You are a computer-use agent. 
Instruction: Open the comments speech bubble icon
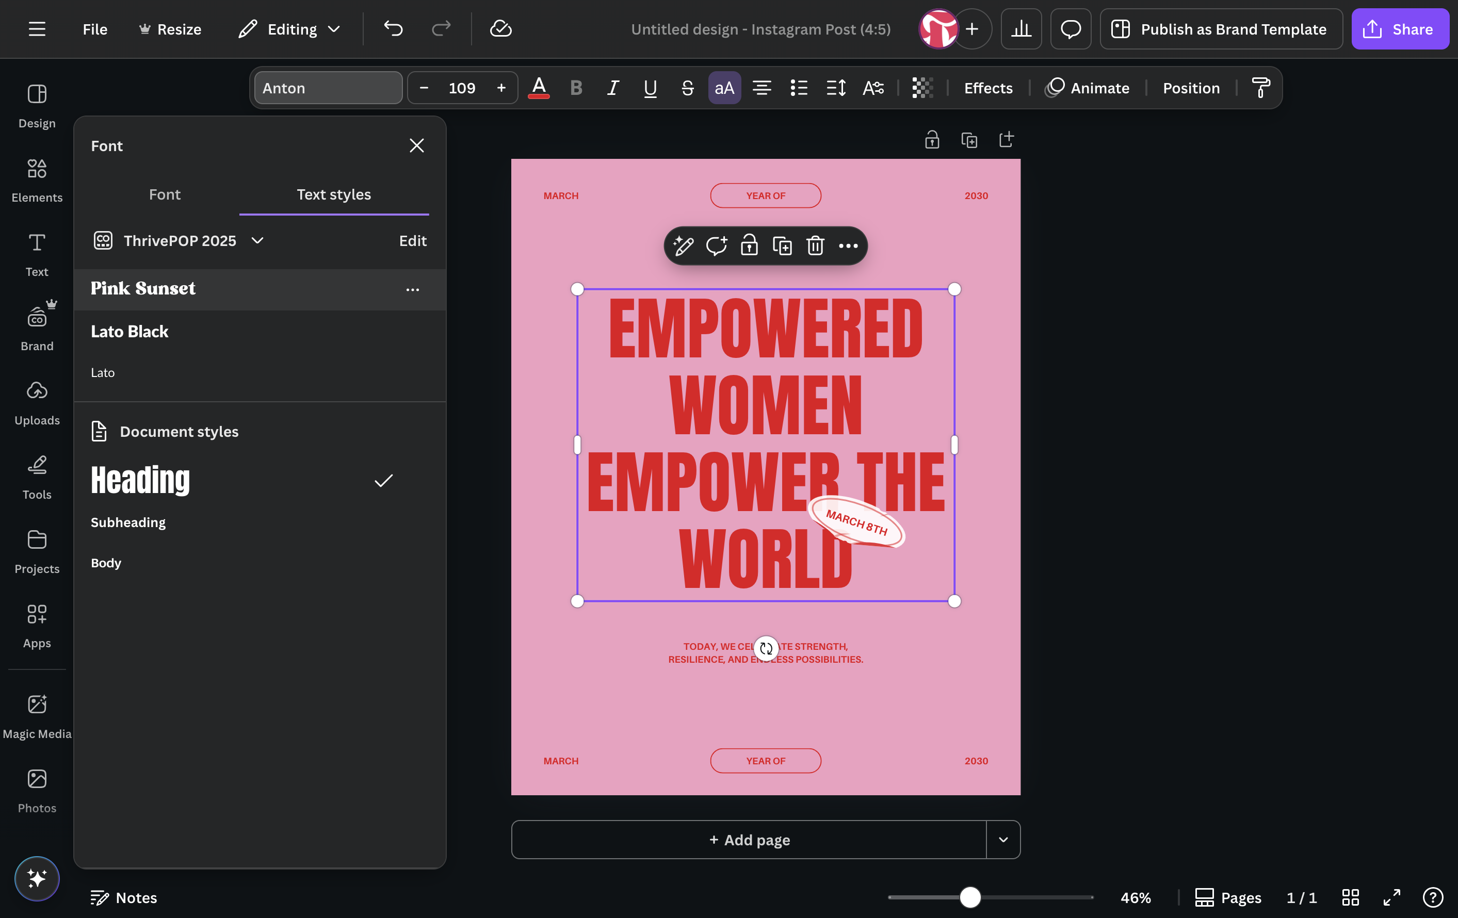point(1071,29)
